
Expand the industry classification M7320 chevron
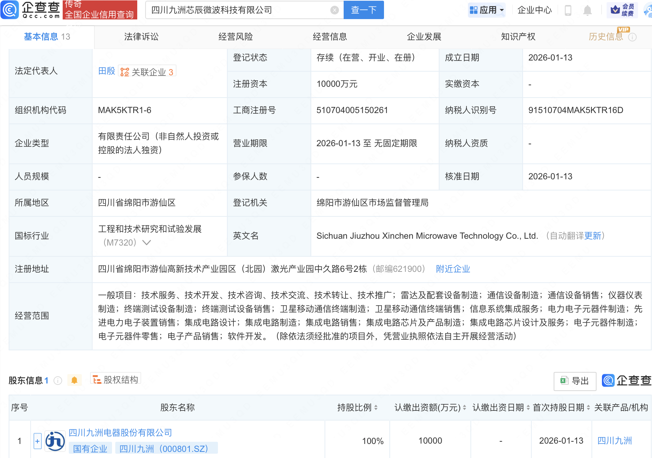146,243
